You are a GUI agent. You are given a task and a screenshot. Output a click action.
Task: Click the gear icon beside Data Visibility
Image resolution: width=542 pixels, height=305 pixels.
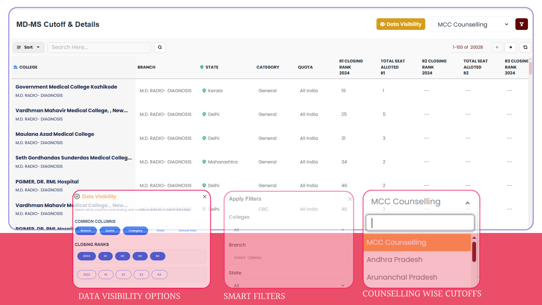[77, 197]
